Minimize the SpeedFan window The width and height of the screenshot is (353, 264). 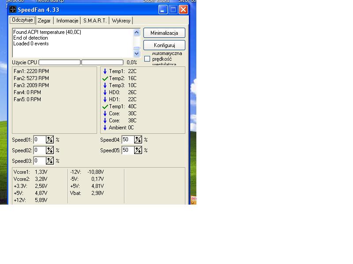point(162,10)
